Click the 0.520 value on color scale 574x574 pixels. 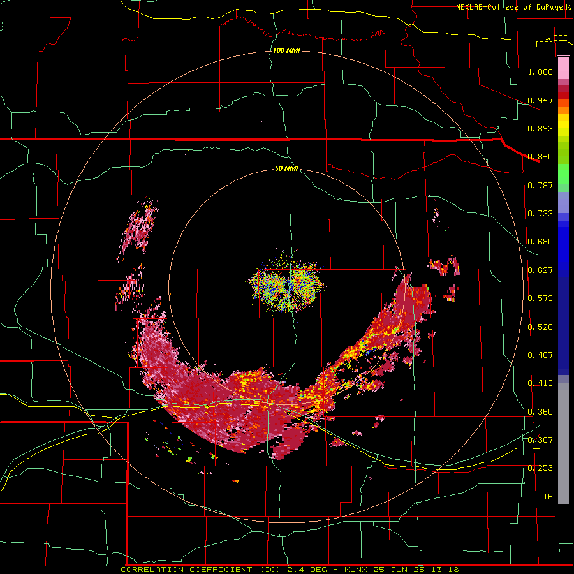tap(540, 327)
